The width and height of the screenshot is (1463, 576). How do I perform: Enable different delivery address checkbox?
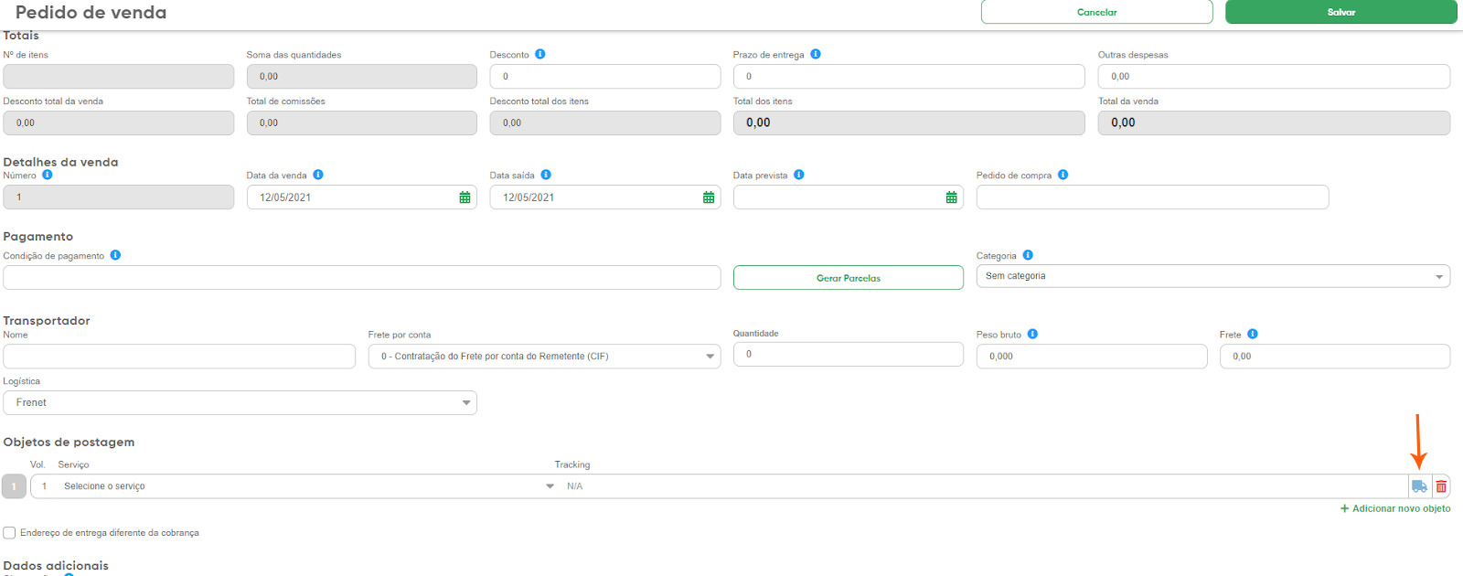9,533
